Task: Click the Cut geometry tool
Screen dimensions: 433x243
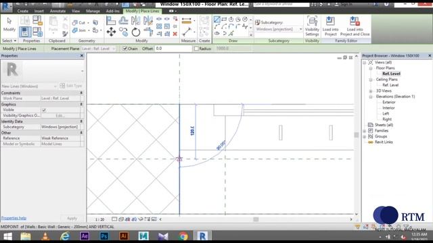Action: 78,22
